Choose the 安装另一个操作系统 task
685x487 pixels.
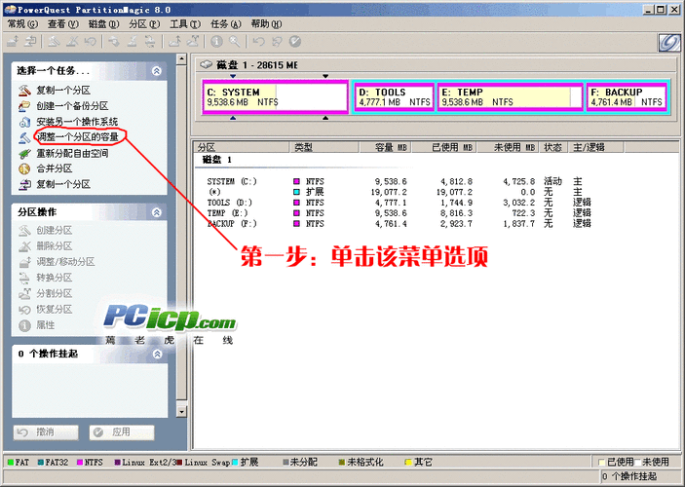pos(77,122)
